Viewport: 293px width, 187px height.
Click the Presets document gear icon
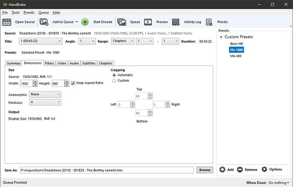point(209,22)
